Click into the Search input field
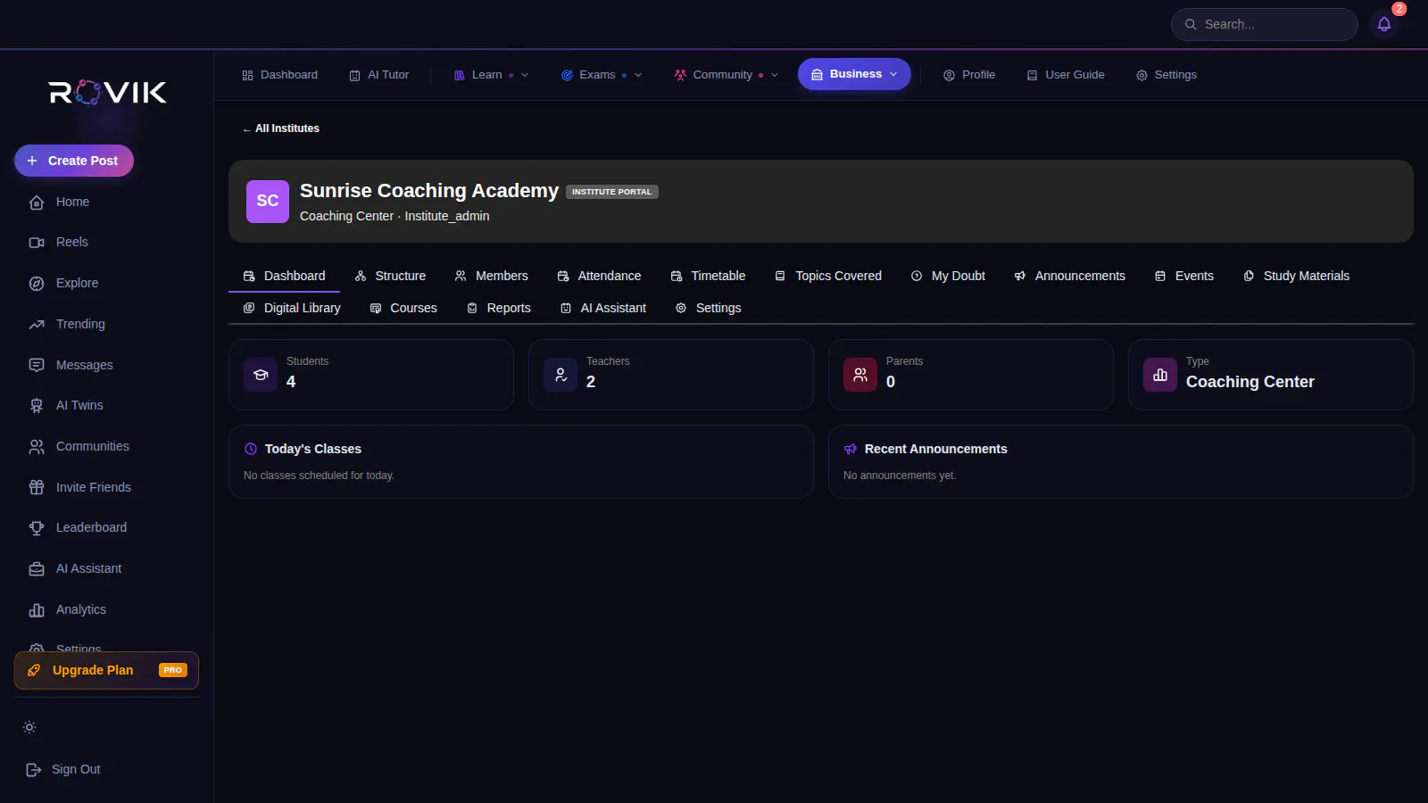1428x803 pixels. tap(1265, 24)
